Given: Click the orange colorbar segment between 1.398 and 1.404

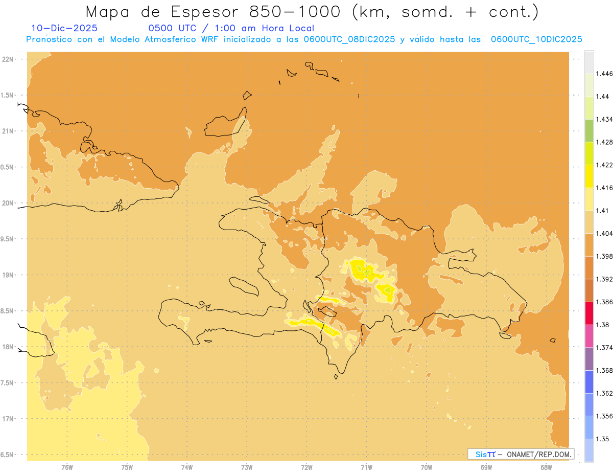Looking at the screenshot, I should (x=589, y=245).
